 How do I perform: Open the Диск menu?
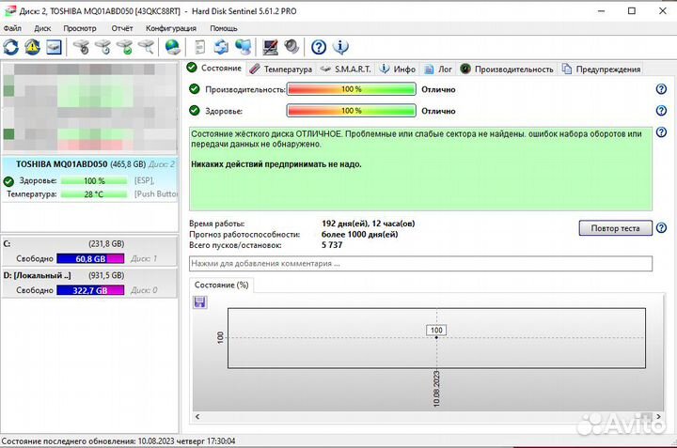42,28
